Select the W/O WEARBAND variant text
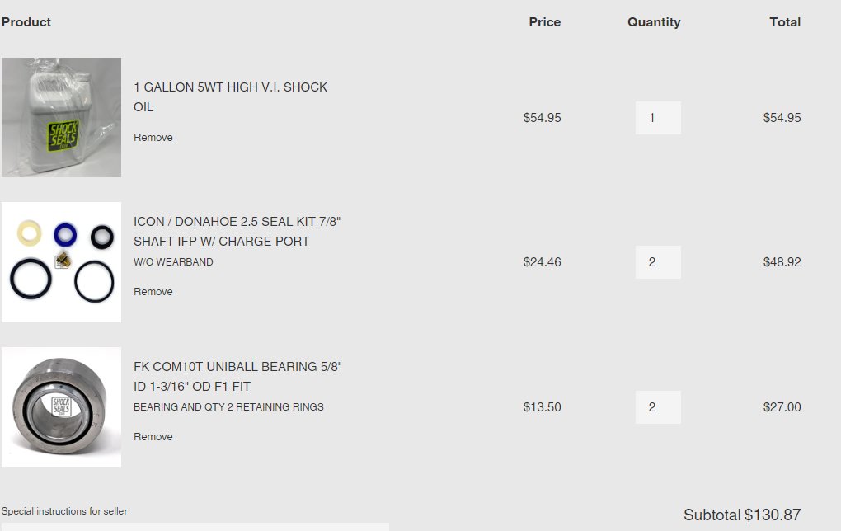Viewport: 841px width, 531px height. pyautogui.click(x=173, y=261)
